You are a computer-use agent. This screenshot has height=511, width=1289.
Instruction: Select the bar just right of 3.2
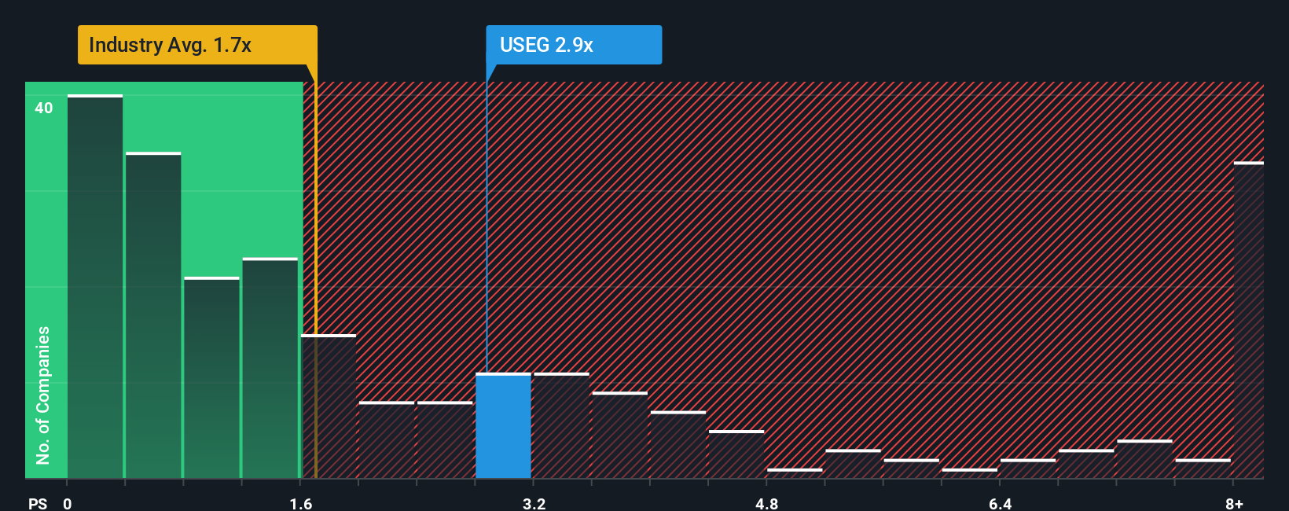(561, 425)
